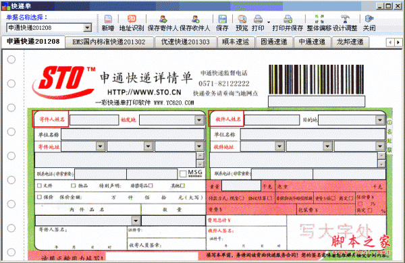The width and height of the screenshot is (405, 263).
Task: Check the 协议结算 payment checkbox
Action: (269, 198)
